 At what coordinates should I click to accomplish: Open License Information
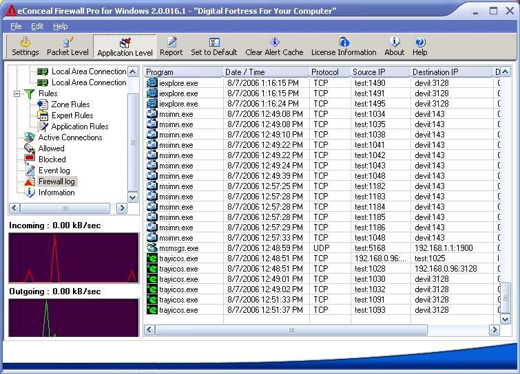344,47
